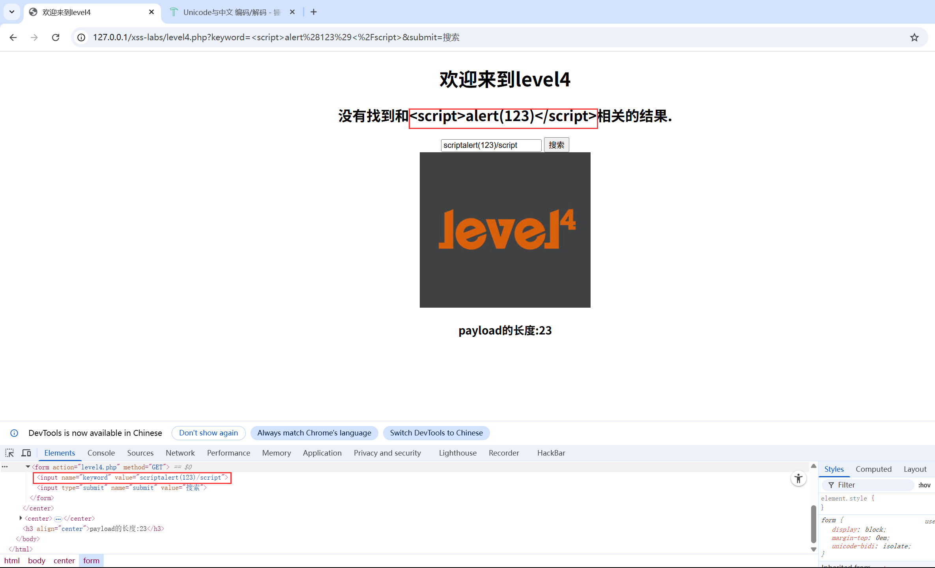Switch to the Computed sidebar tab
Screen dimensions: 935x568
(873, 469)
